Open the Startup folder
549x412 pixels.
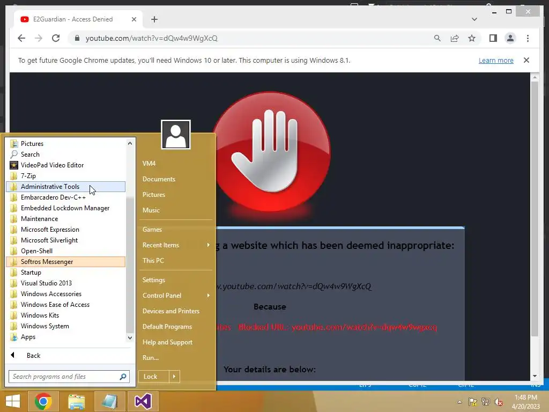coord(66,273)
